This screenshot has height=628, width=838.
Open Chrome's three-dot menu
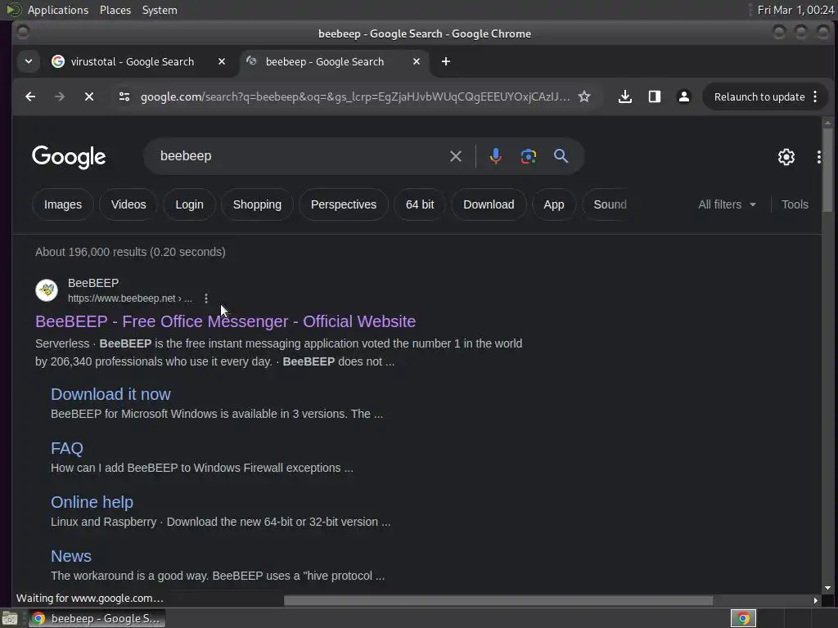pos(815,96)
